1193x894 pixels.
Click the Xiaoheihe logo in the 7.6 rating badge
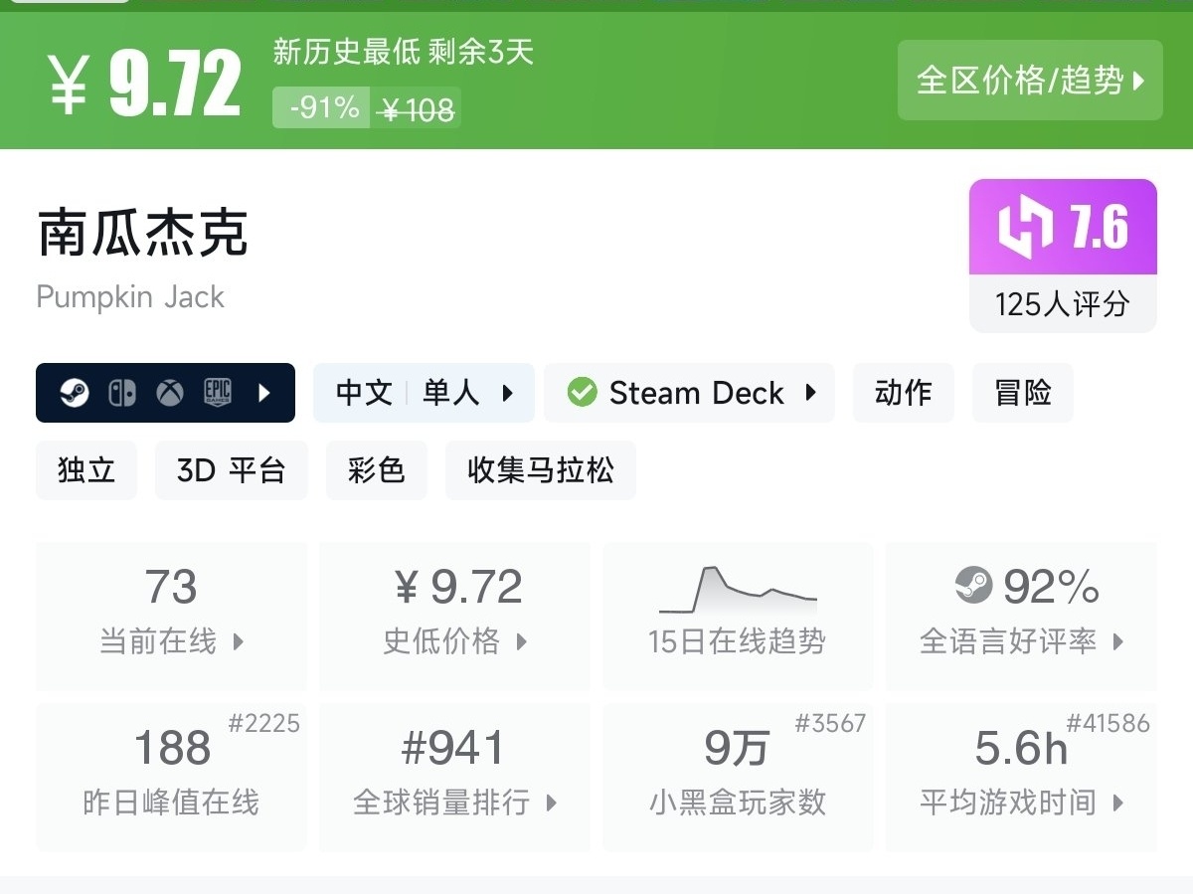coord(1025,228)
